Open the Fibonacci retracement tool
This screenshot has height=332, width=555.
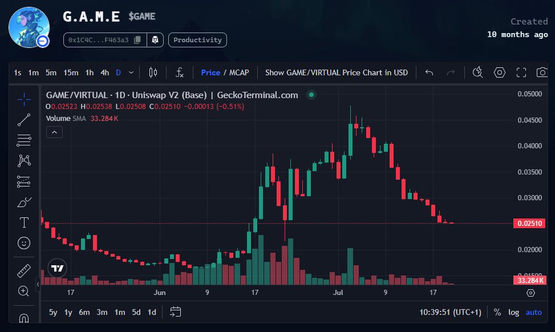[24, 140]
